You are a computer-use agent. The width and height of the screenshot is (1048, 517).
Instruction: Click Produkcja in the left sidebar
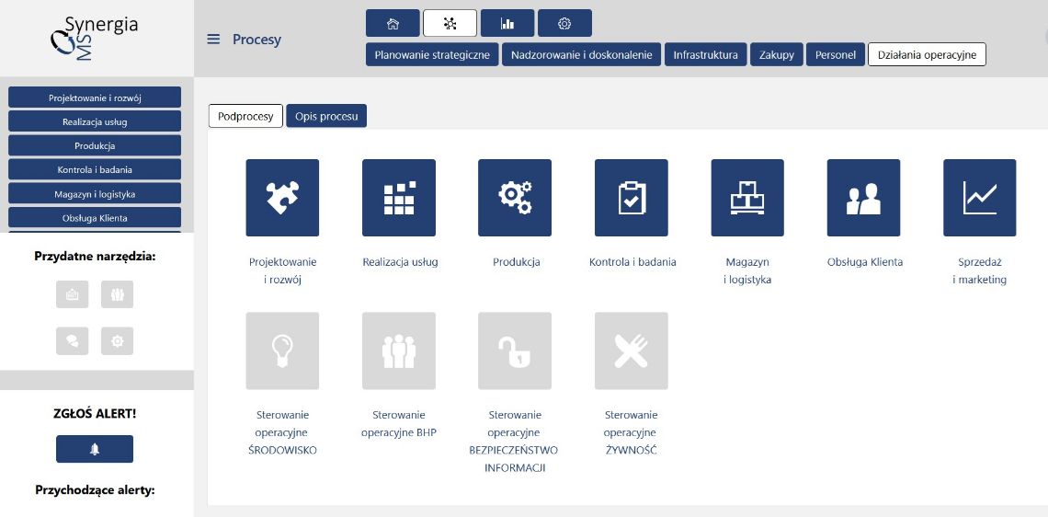[95, 145]
